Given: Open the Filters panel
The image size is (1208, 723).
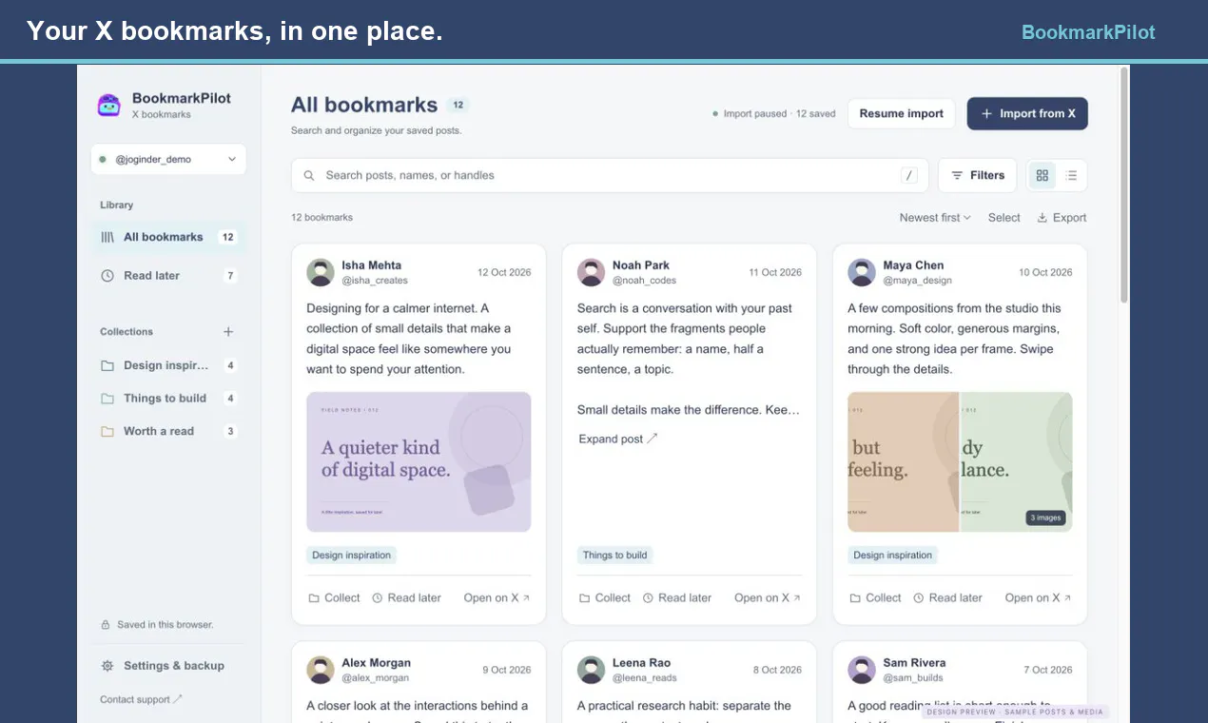Looking at the screenshot, I should (x=978, y=175).
